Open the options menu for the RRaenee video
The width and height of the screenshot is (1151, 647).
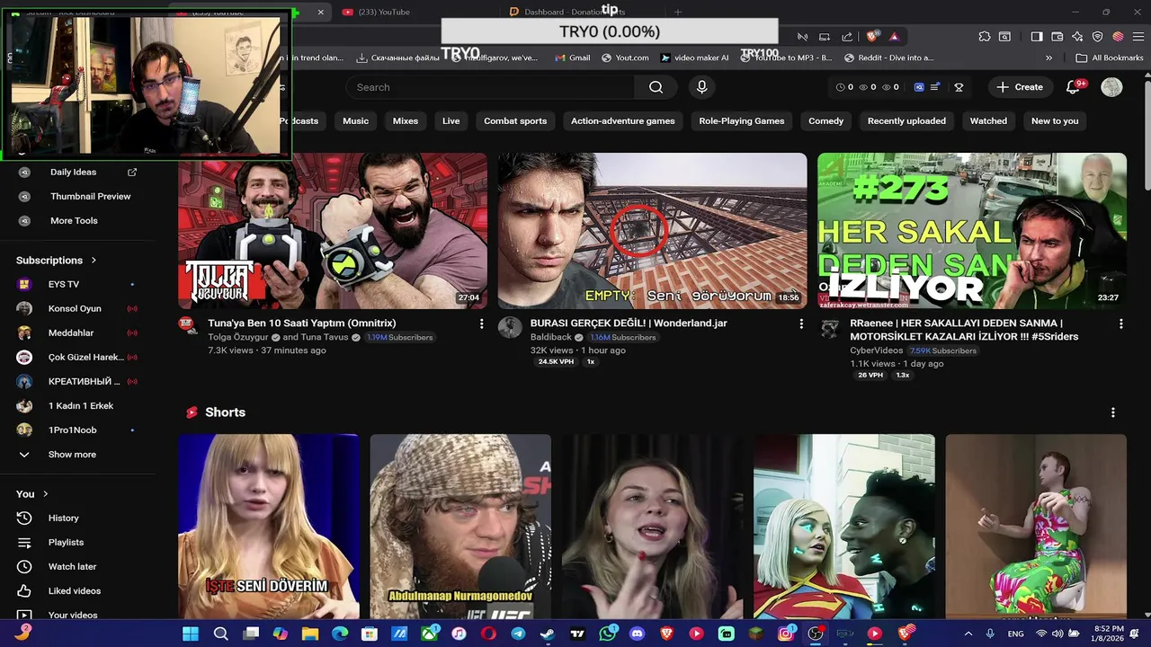pyautogui.click(x=1120, y=323)
